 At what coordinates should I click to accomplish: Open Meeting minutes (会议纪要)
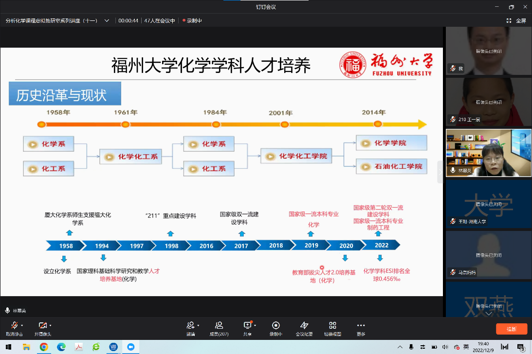(304, 325)
